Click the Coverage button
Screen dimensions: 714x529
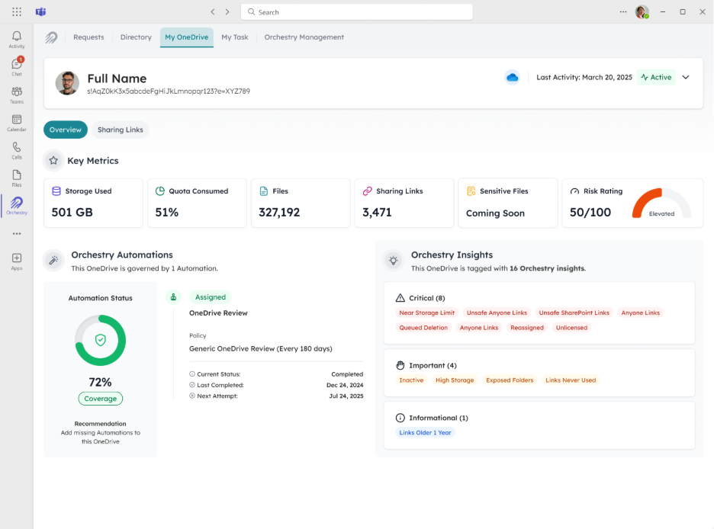[x=100, y=399]
